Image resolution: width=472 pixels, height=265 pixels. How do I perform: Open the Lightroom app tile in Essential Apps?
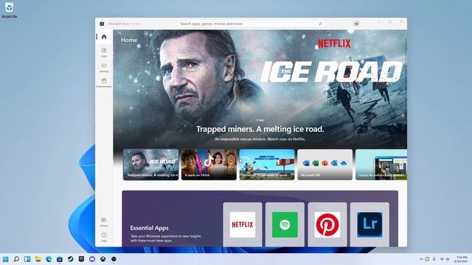[x=369, y=225]
